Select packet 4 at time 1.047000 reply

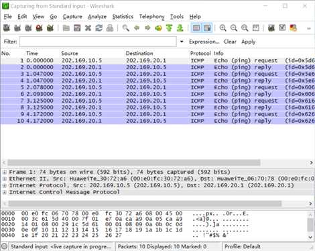[157, 81]
